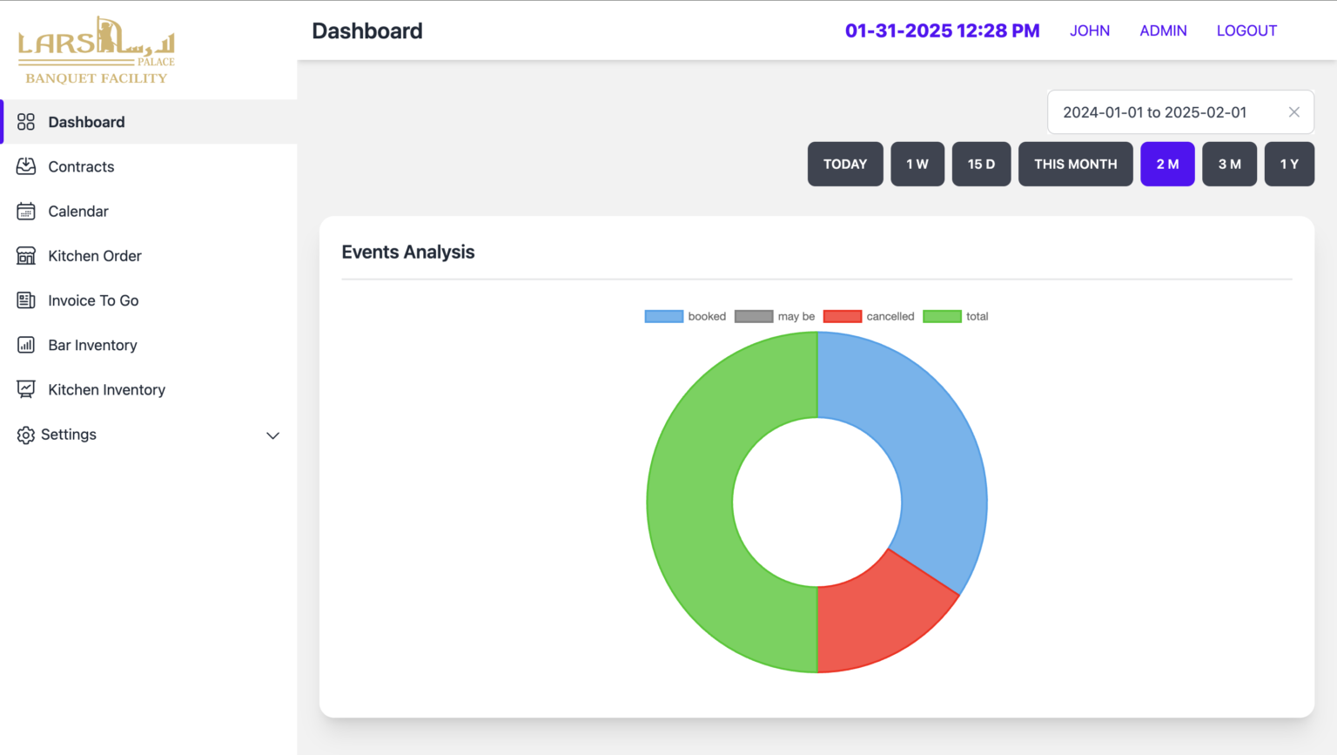This screenshot has width=1337, height=755.
Task: Toggle the gray may be legend swatch
Action: coord(754,316)
